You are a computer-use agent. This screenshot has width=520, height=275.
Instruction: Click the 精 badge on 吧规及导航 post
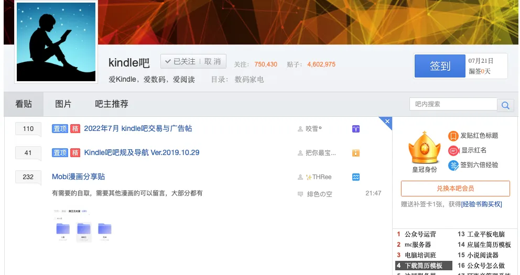[x=75, y=153]
